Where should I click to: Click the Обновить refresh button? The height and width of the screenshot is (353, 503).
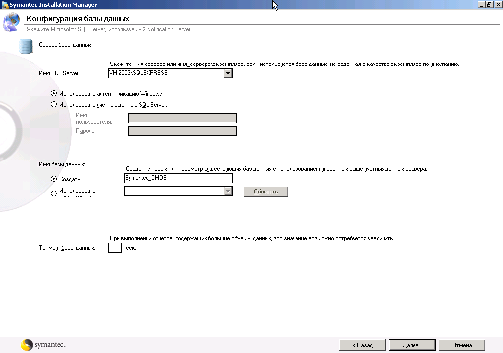pos(266,192)
